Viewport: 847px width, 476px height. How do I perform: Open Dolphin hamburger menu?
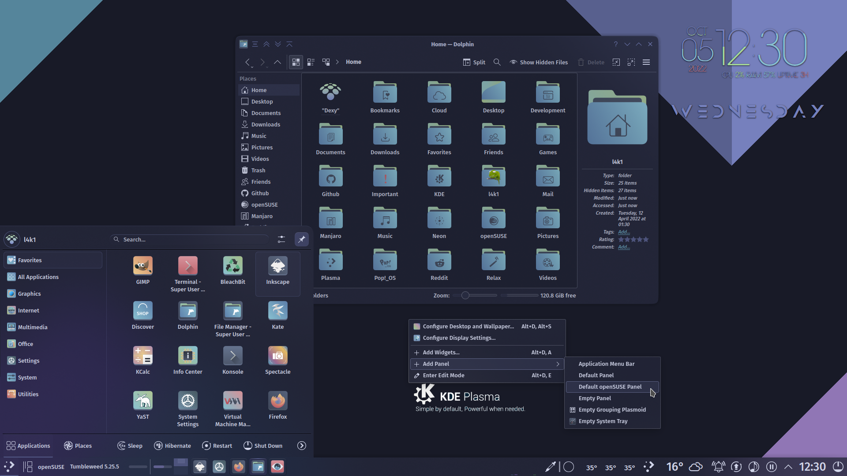pyautogui.click(x=646, y=62)
